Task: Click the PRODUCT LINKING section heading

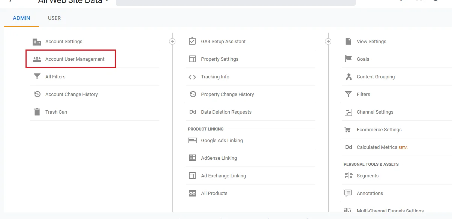Action: coord(206,129)
